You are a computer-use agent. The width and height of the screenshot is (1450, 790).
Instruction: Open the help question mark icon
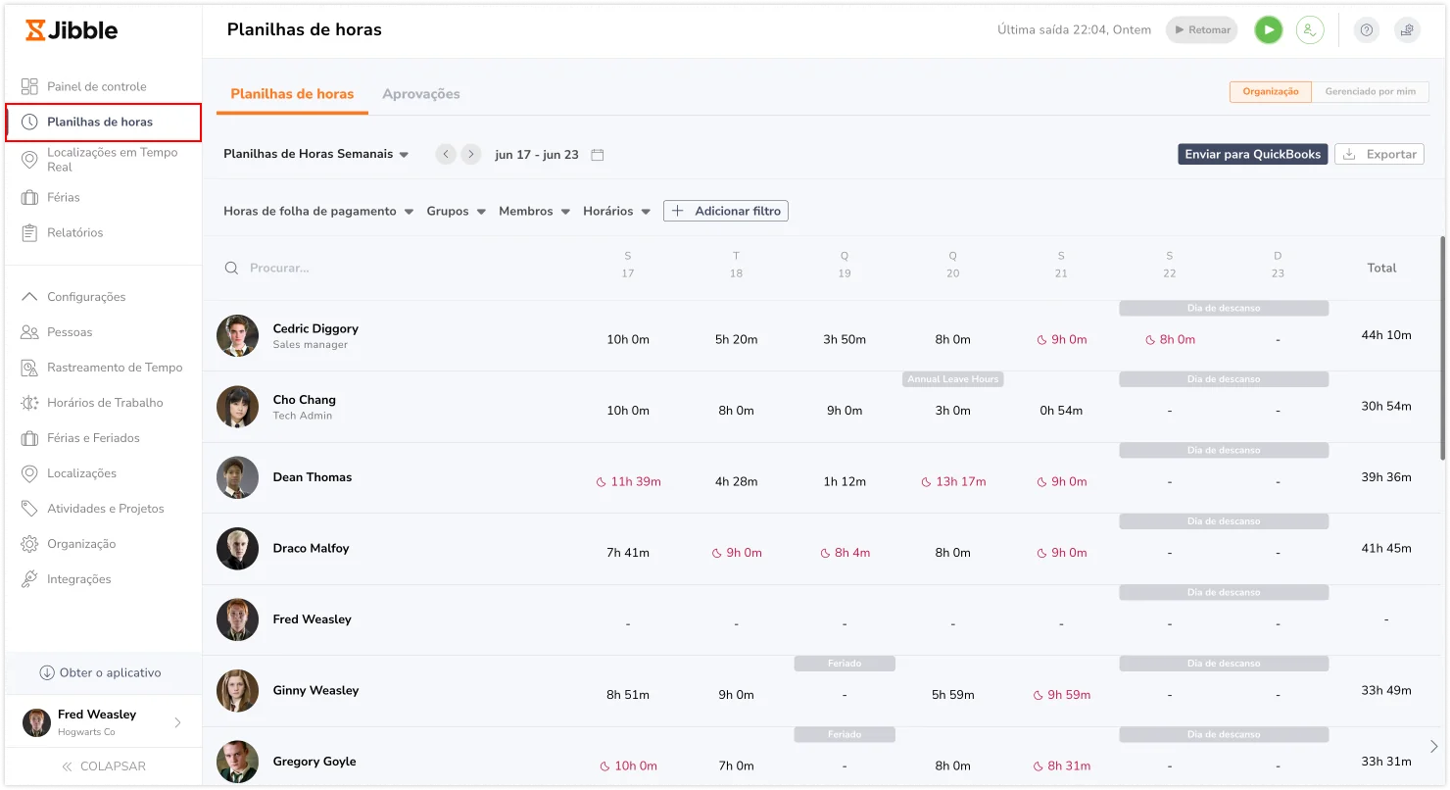point(1367,30)
